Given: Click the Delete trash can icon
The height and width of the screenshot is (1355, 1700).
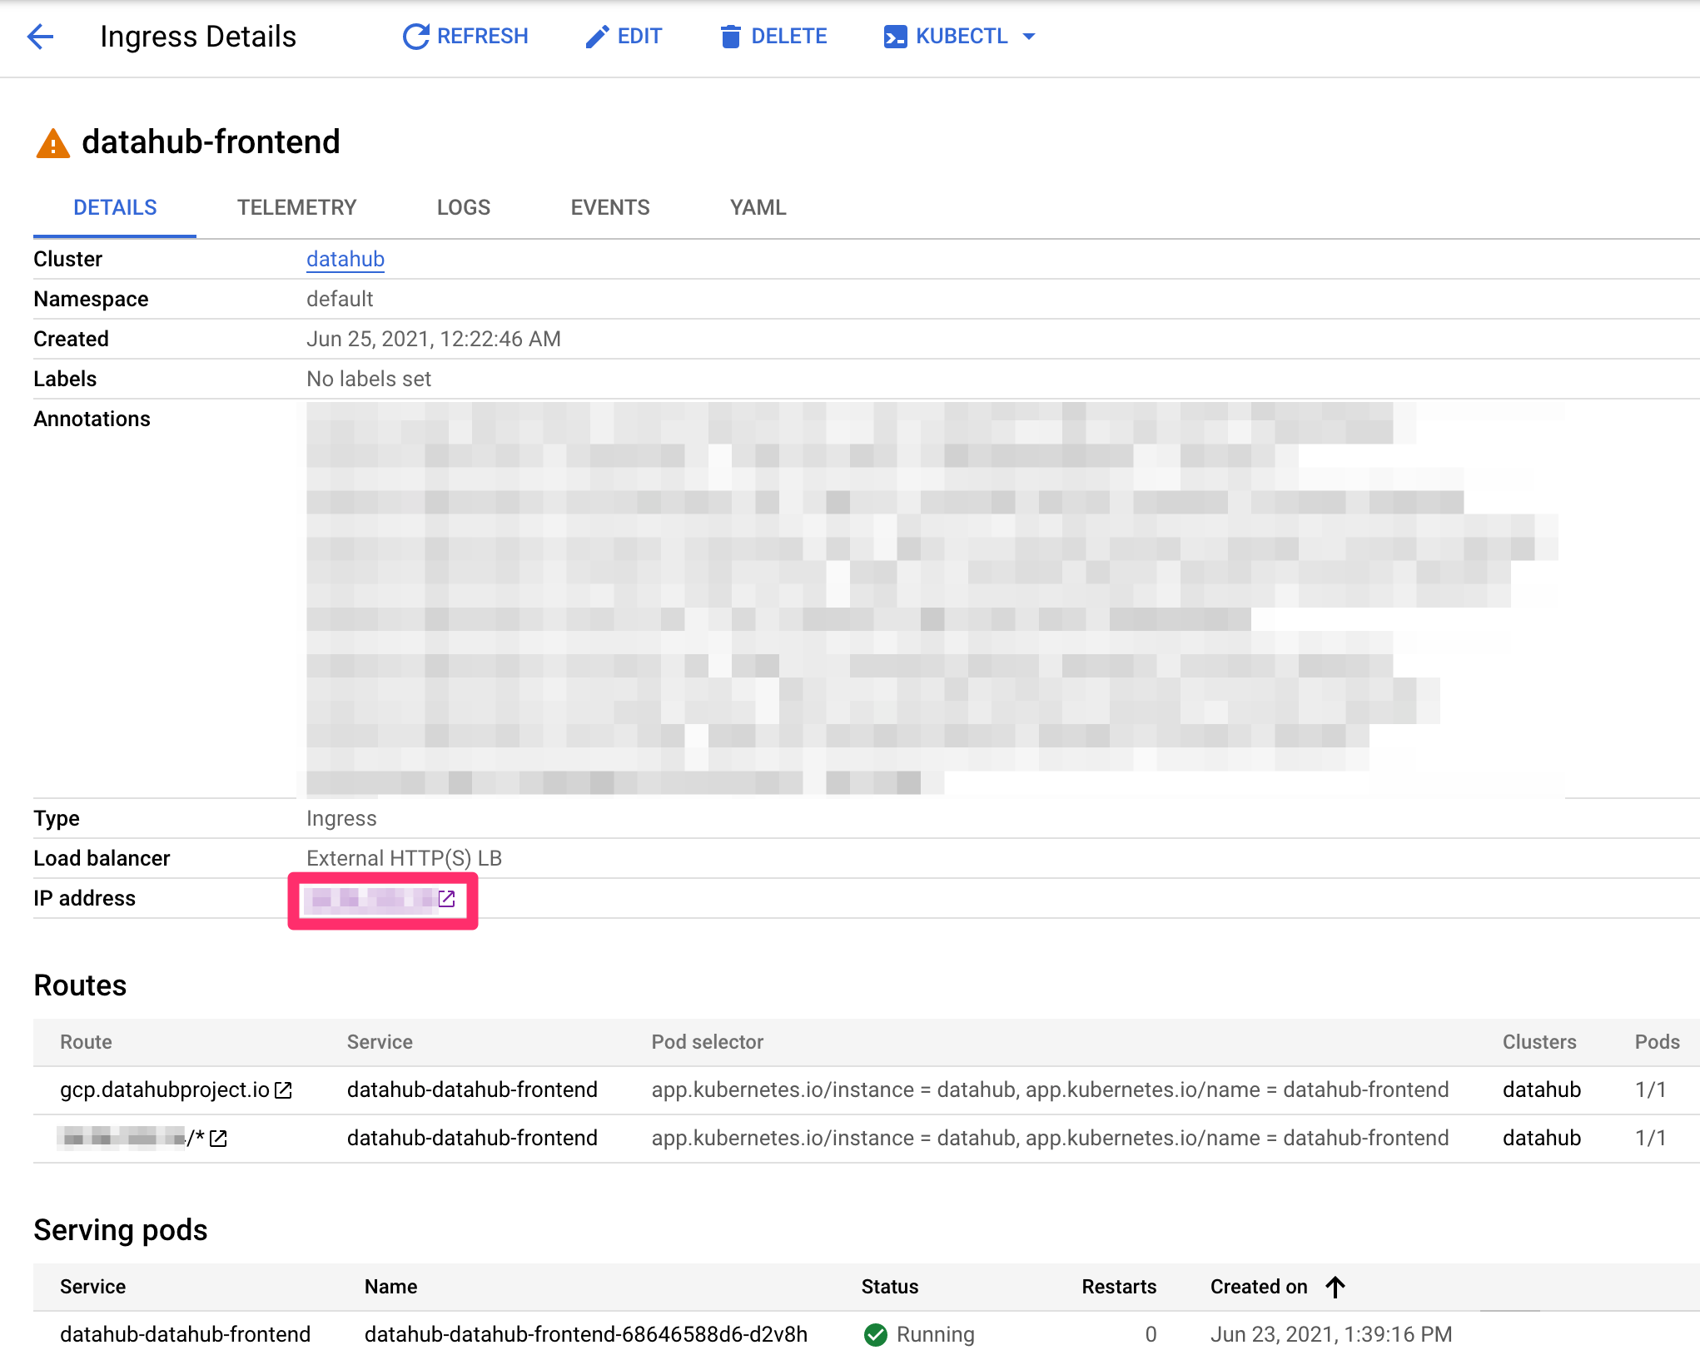Looking at the screenshot, I should tap(730, 37).
